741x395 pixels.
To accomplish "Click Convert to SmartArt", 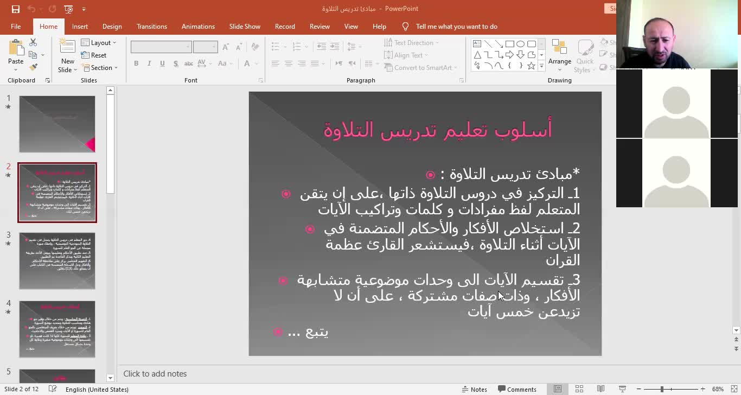I will 420,67.
